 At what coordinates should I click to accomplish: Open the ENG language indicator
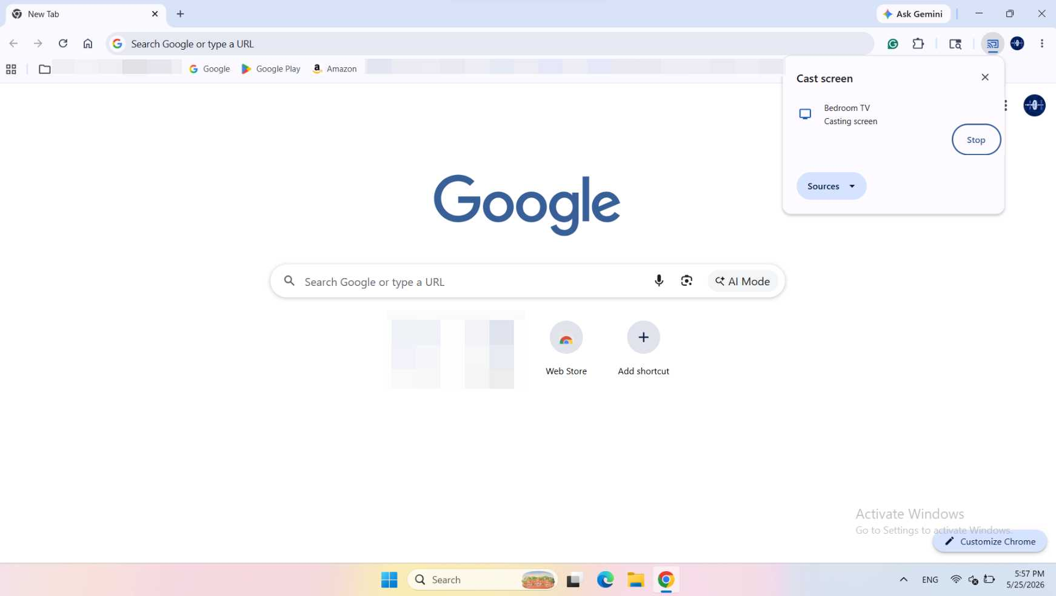(930, 580)
